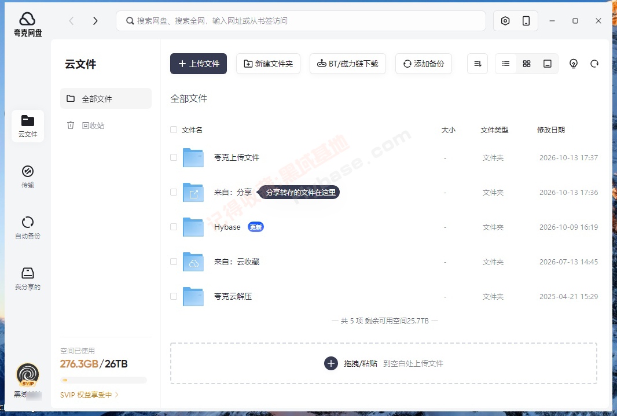Check the 来自：云收藏 row checkbox
The height and width of the screenshot is (416, 617).
174,262
